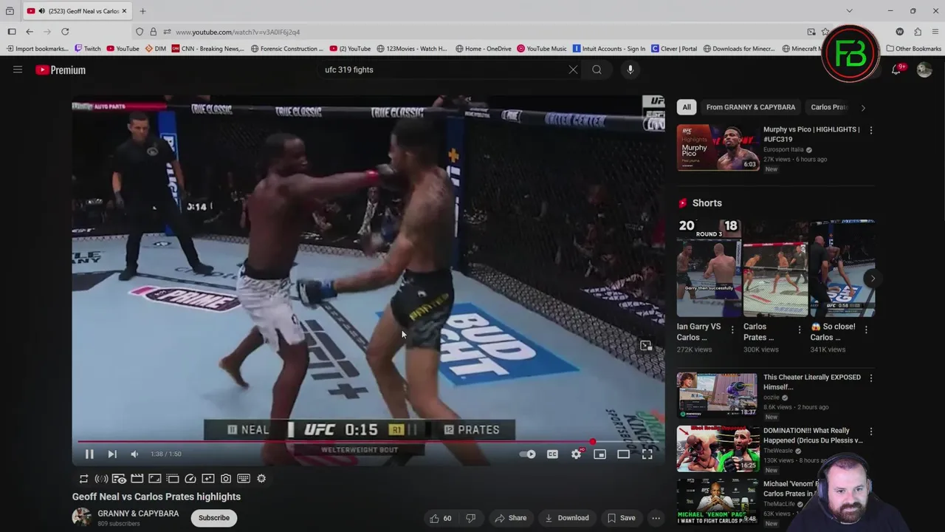Save the video to a playlist
Image resolution: width=945 pixels, height=532 pixels.
(621, 518)
